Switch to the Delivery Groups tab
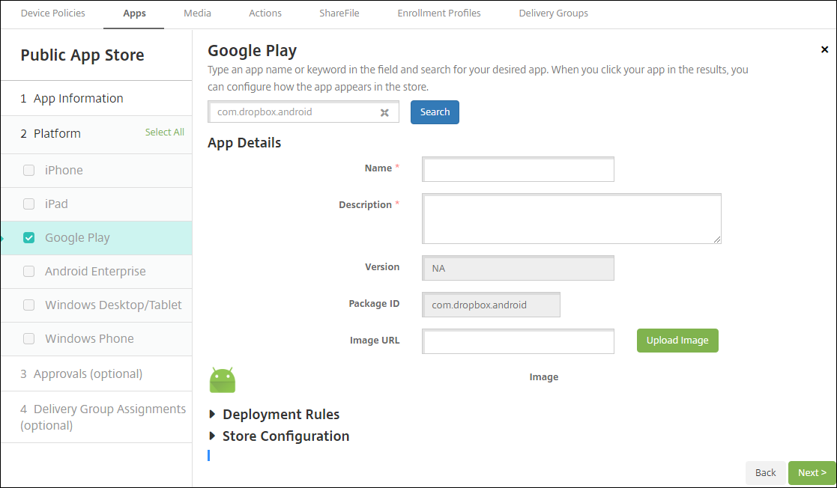The image size is (837, 488). [x=553, y=13]
